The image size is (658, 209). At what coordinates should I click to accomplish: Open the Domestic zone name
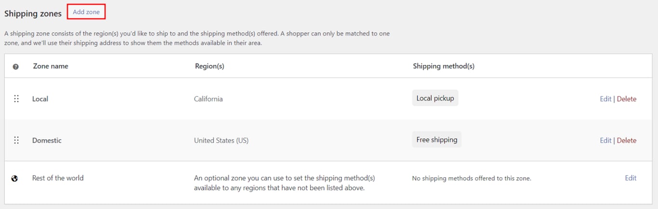pos(47,140)
